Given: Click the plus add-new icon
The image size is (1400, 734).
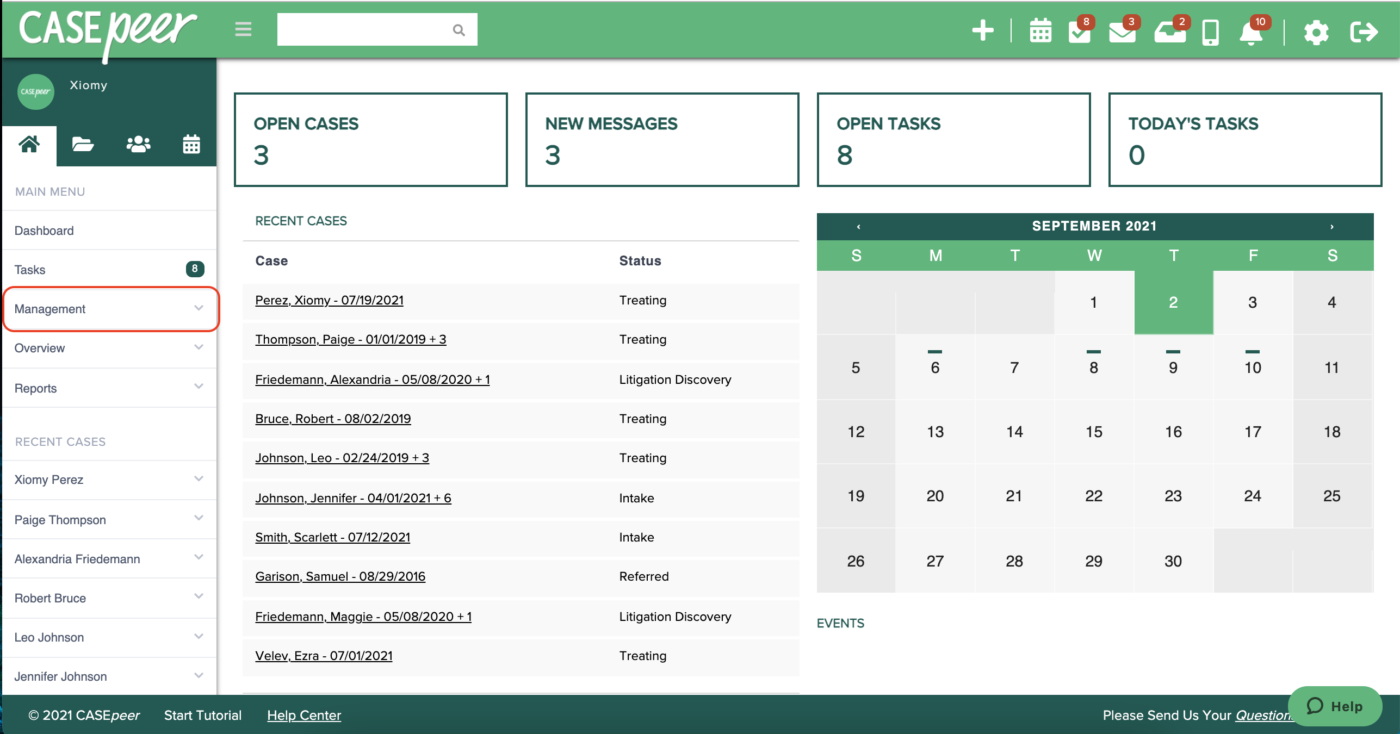Looking at the screenshot, I should pos(983,30).
